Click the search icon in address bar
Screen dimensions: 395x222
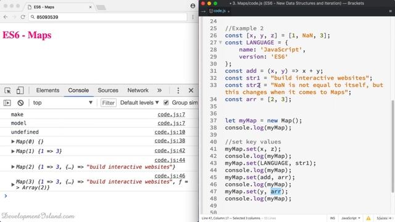(x=33, y=17)
